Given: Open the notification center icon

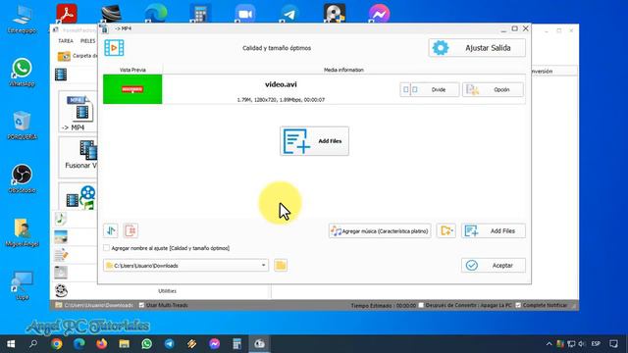Looking at the screenshot, I should pos(613,344).
